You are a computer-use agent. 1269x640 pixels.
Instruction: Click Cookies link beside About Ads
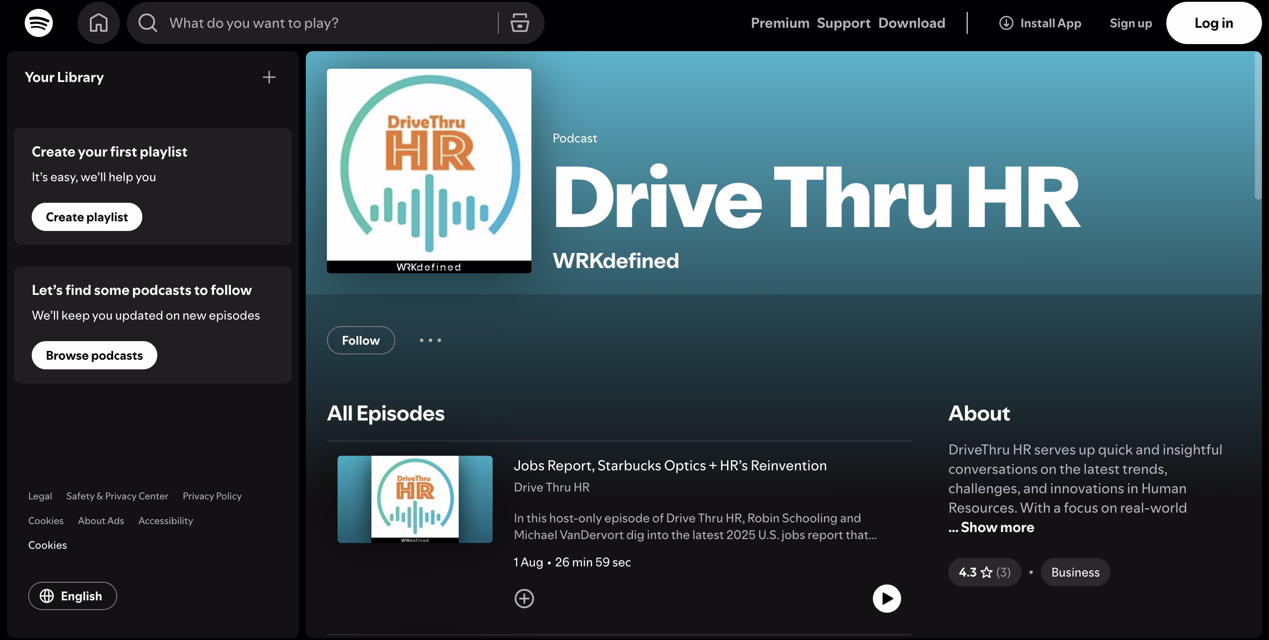coord(46,521)
